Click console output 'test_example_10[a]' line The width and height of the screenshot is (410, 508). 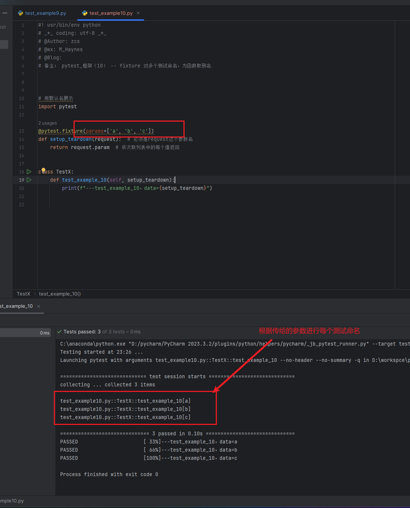[126, 401]
